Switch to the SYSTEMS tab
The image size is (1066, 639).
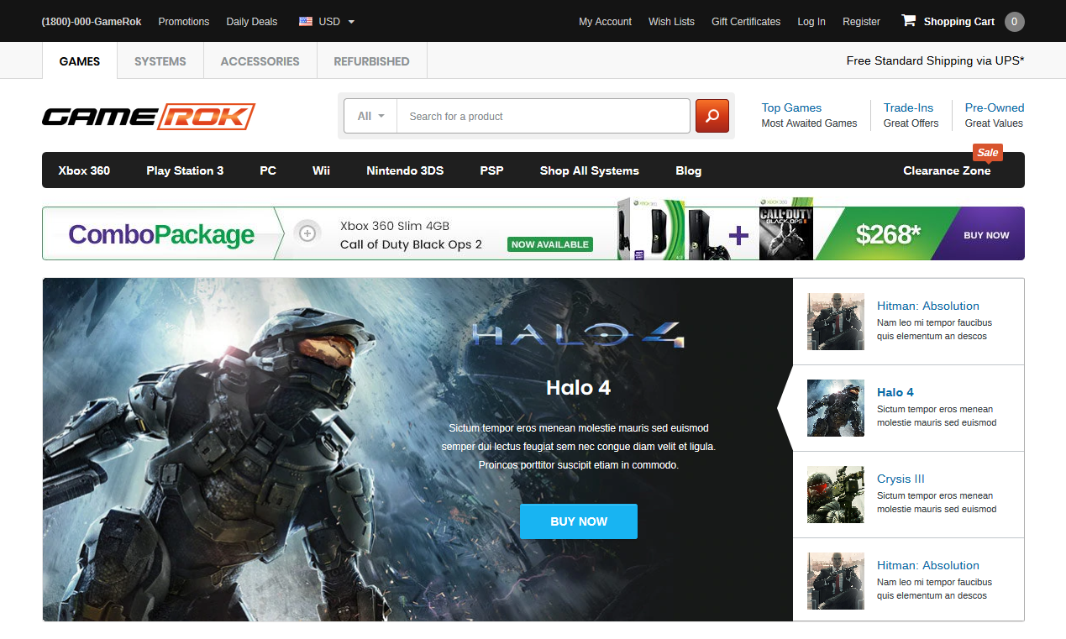tap(160, 61)
